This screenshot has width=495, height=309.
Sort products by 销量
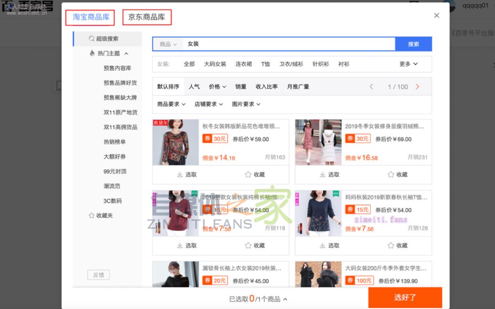pos(240,87)
